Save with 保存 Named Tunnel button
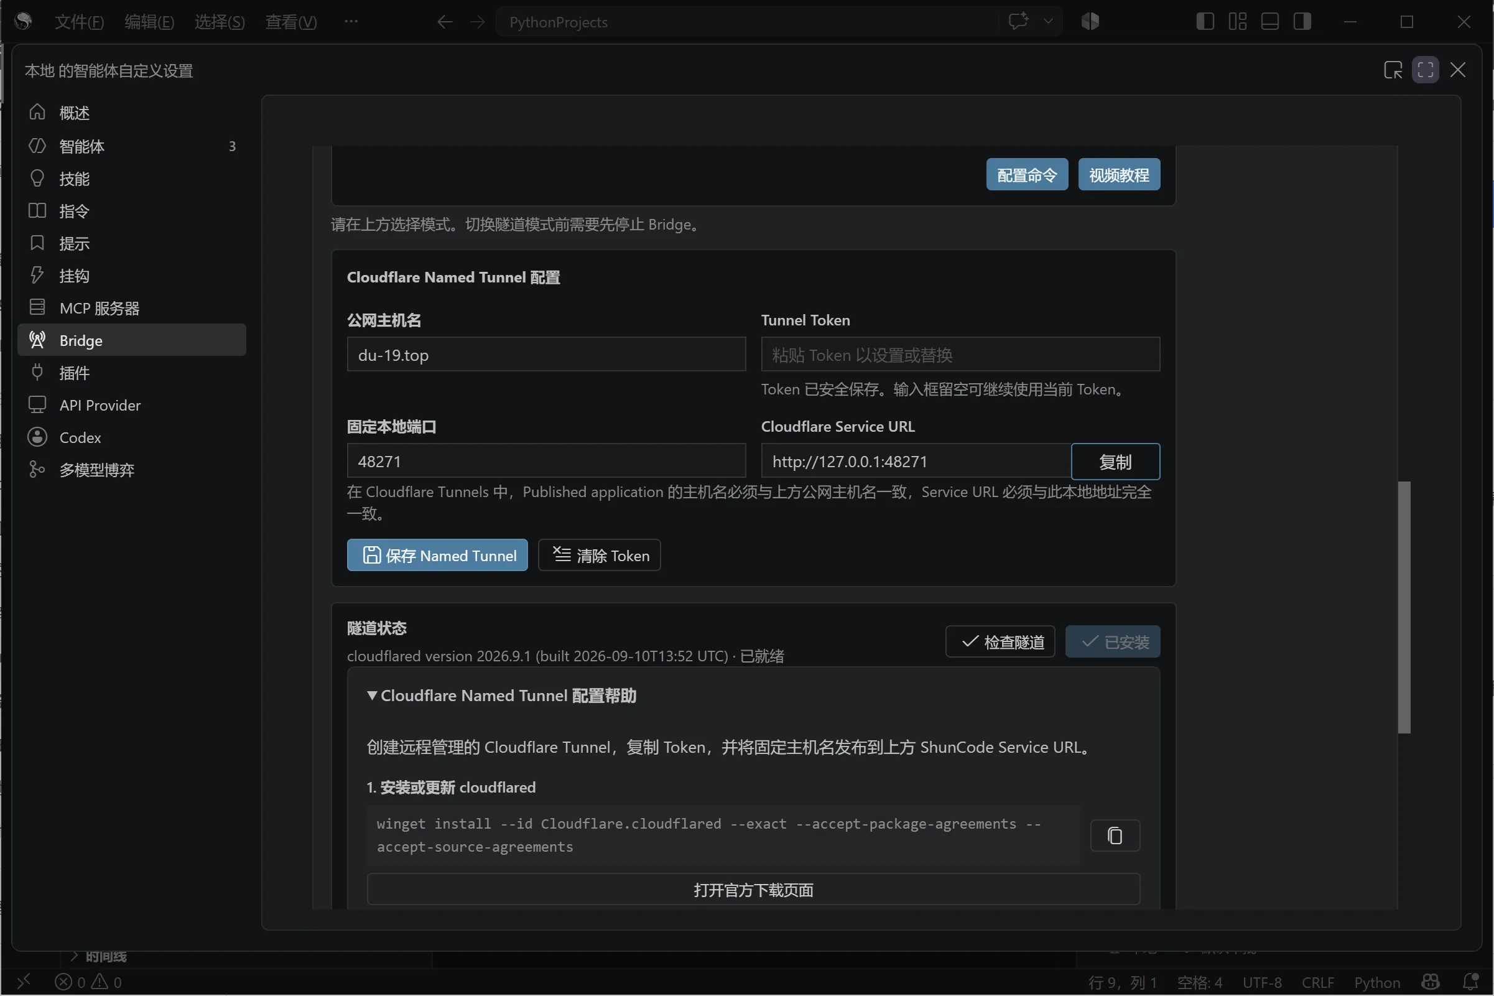 (x=437, y=555)
